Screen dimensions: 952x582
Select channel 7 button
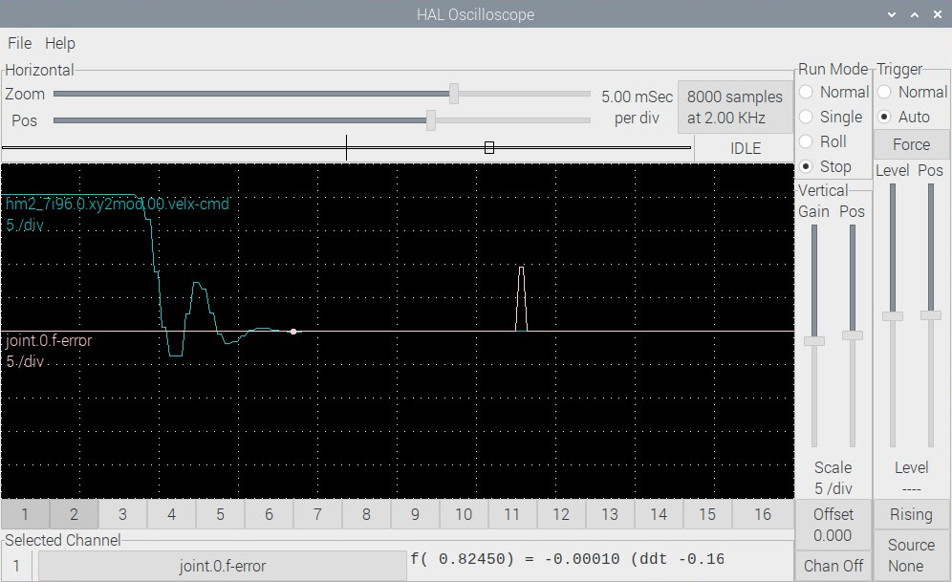[x=317, y=514]
